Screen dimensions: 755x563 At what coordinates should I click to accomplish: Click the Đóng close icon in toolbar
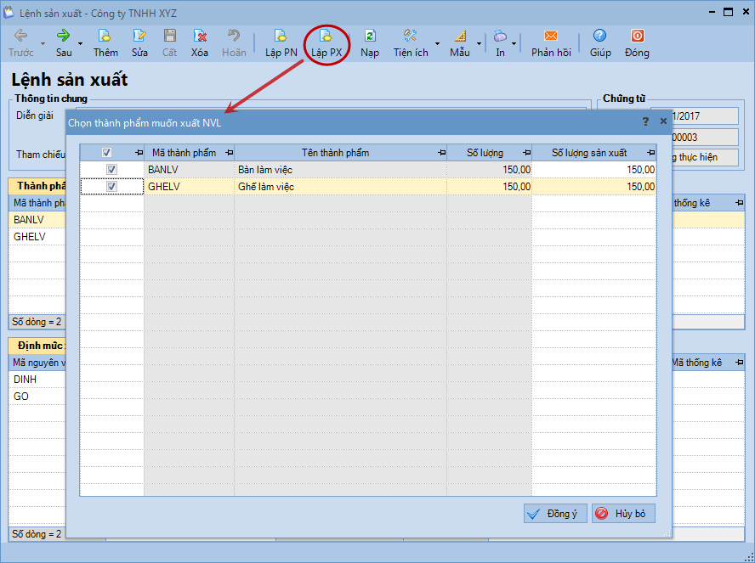tap(637, 37)
